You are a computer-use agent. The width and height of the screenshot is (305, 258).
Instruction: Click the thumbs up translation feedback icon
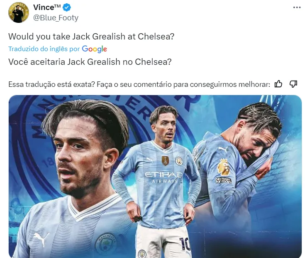pos(278,84)
